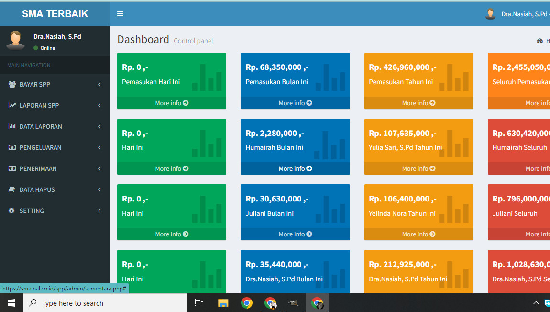This screenshot has width=550, height=312.
Task: Click the DATA HAPUS book icon
Action: pyautogui.click(x=12, y=189)
